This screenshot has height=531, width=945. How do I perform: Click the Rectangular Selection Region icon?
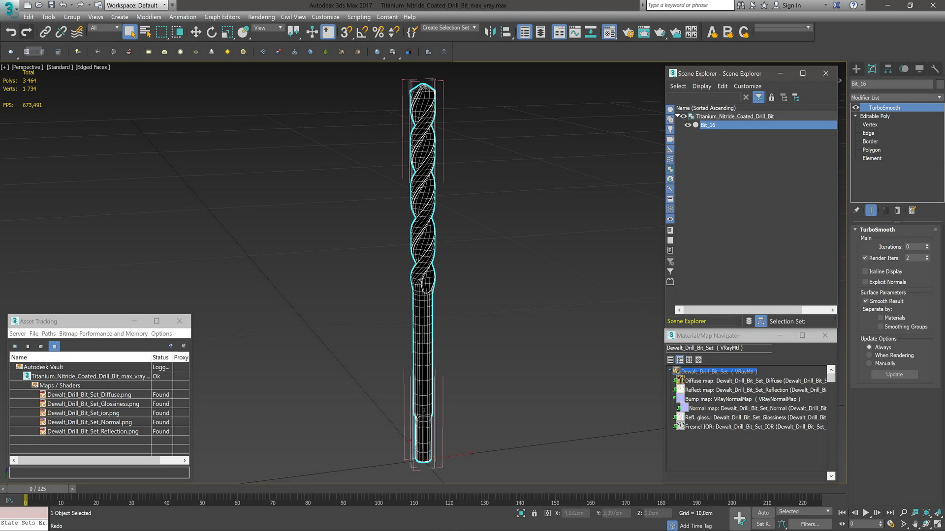coord(161,32)
